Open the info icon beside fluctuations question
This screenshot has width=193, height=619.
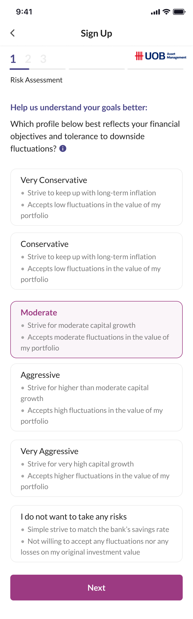pyautogui.click(x=63, y=148)
